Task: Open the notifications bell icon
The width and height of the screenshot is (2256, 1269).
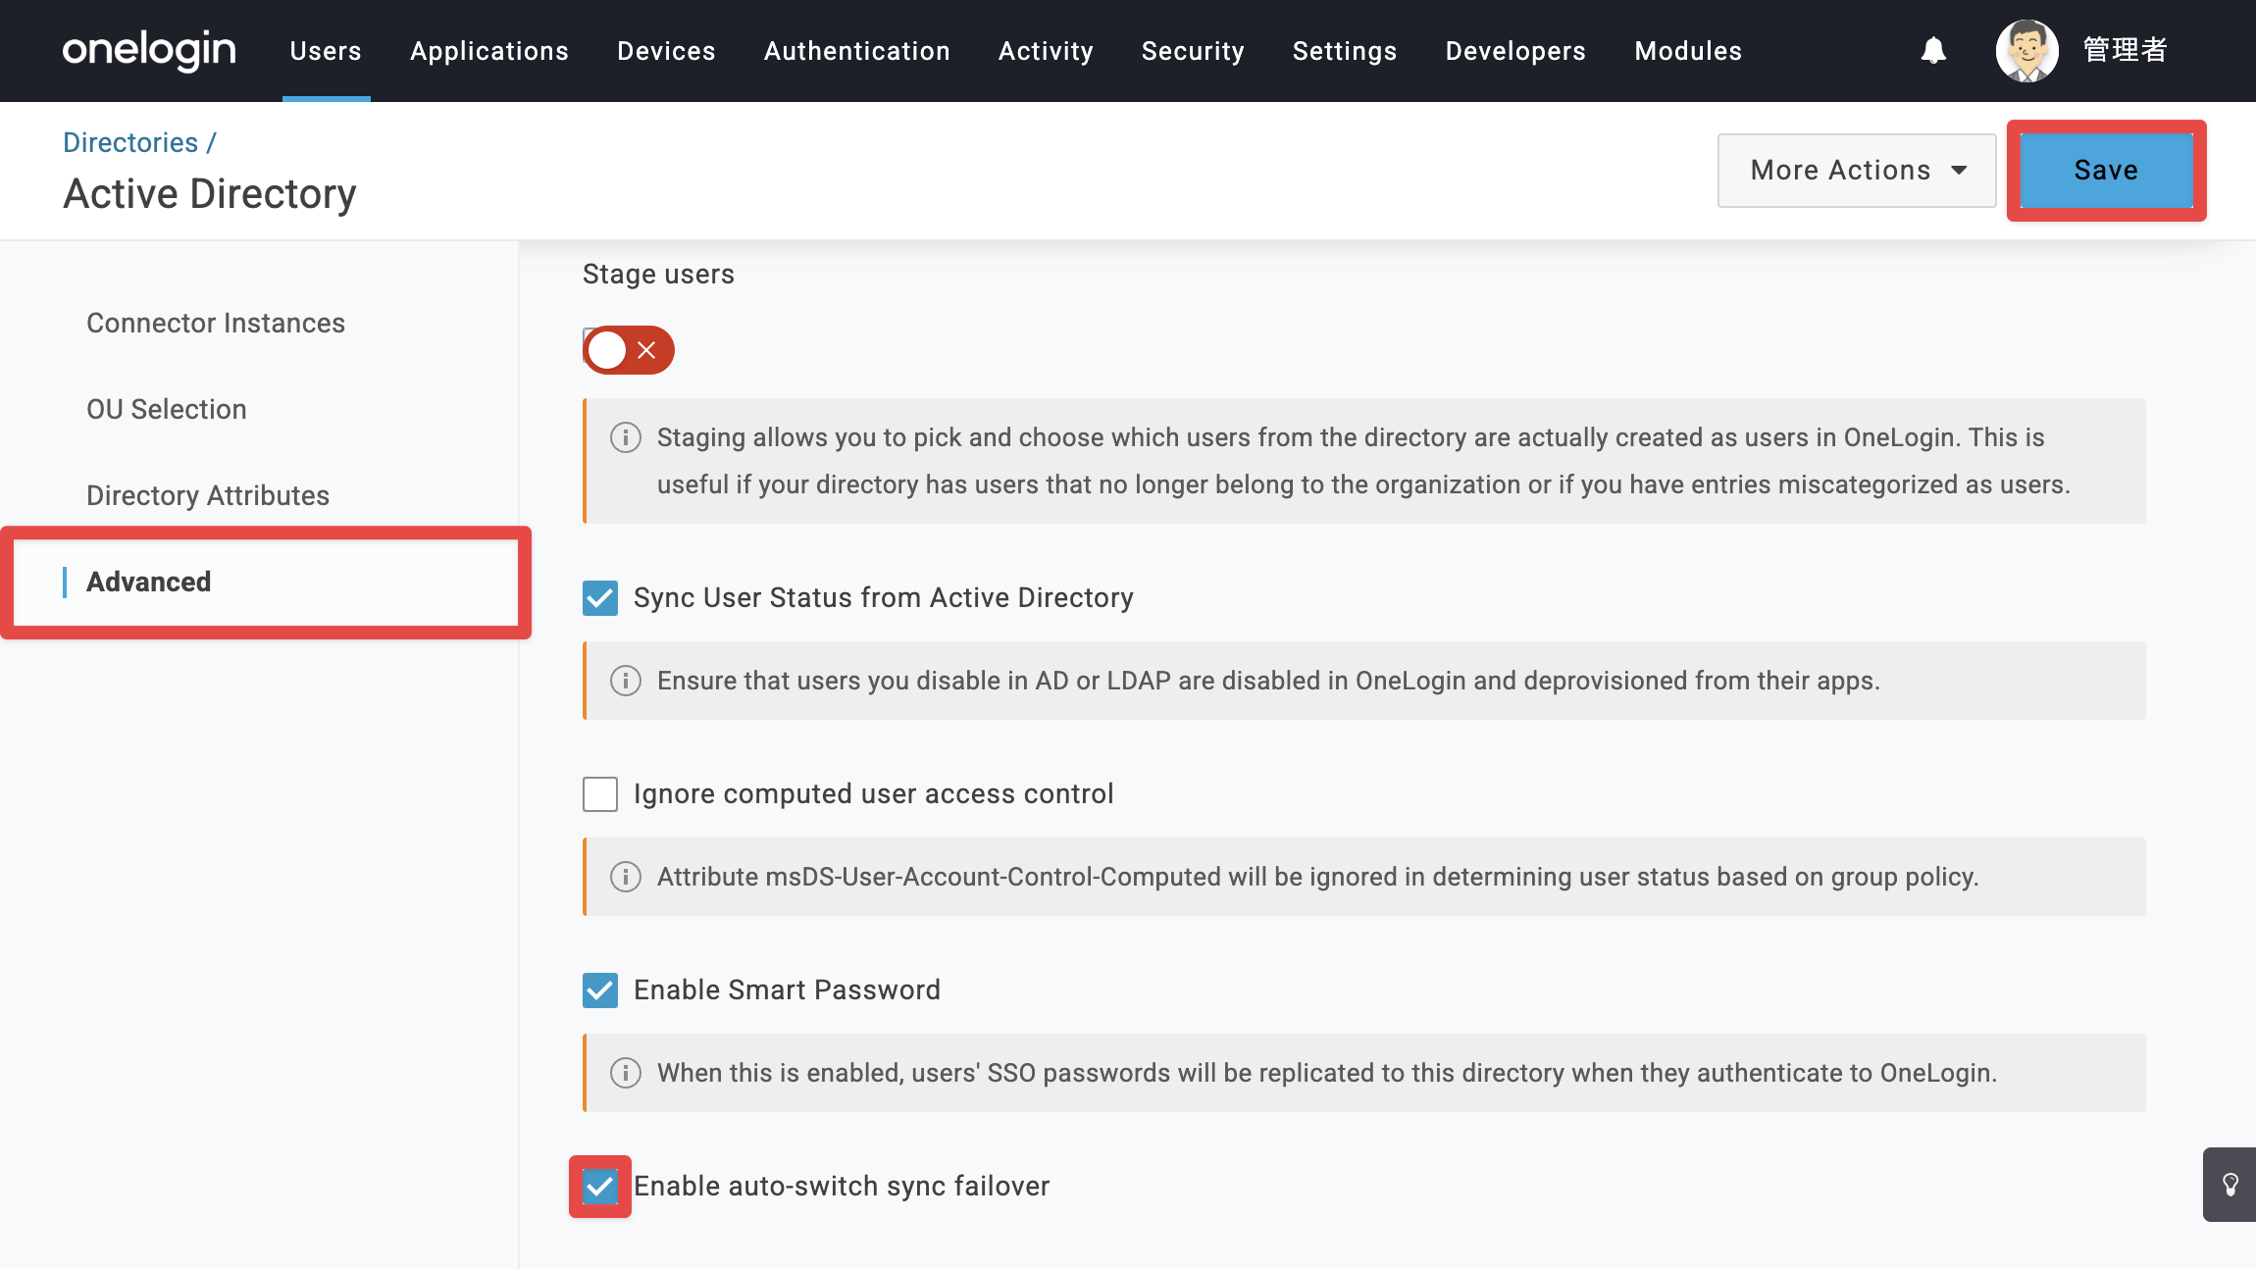Action: coord(1933,50)
